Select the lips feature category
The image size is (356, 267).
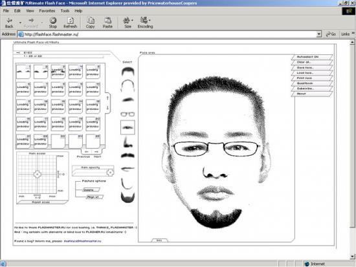click(128, 169)
